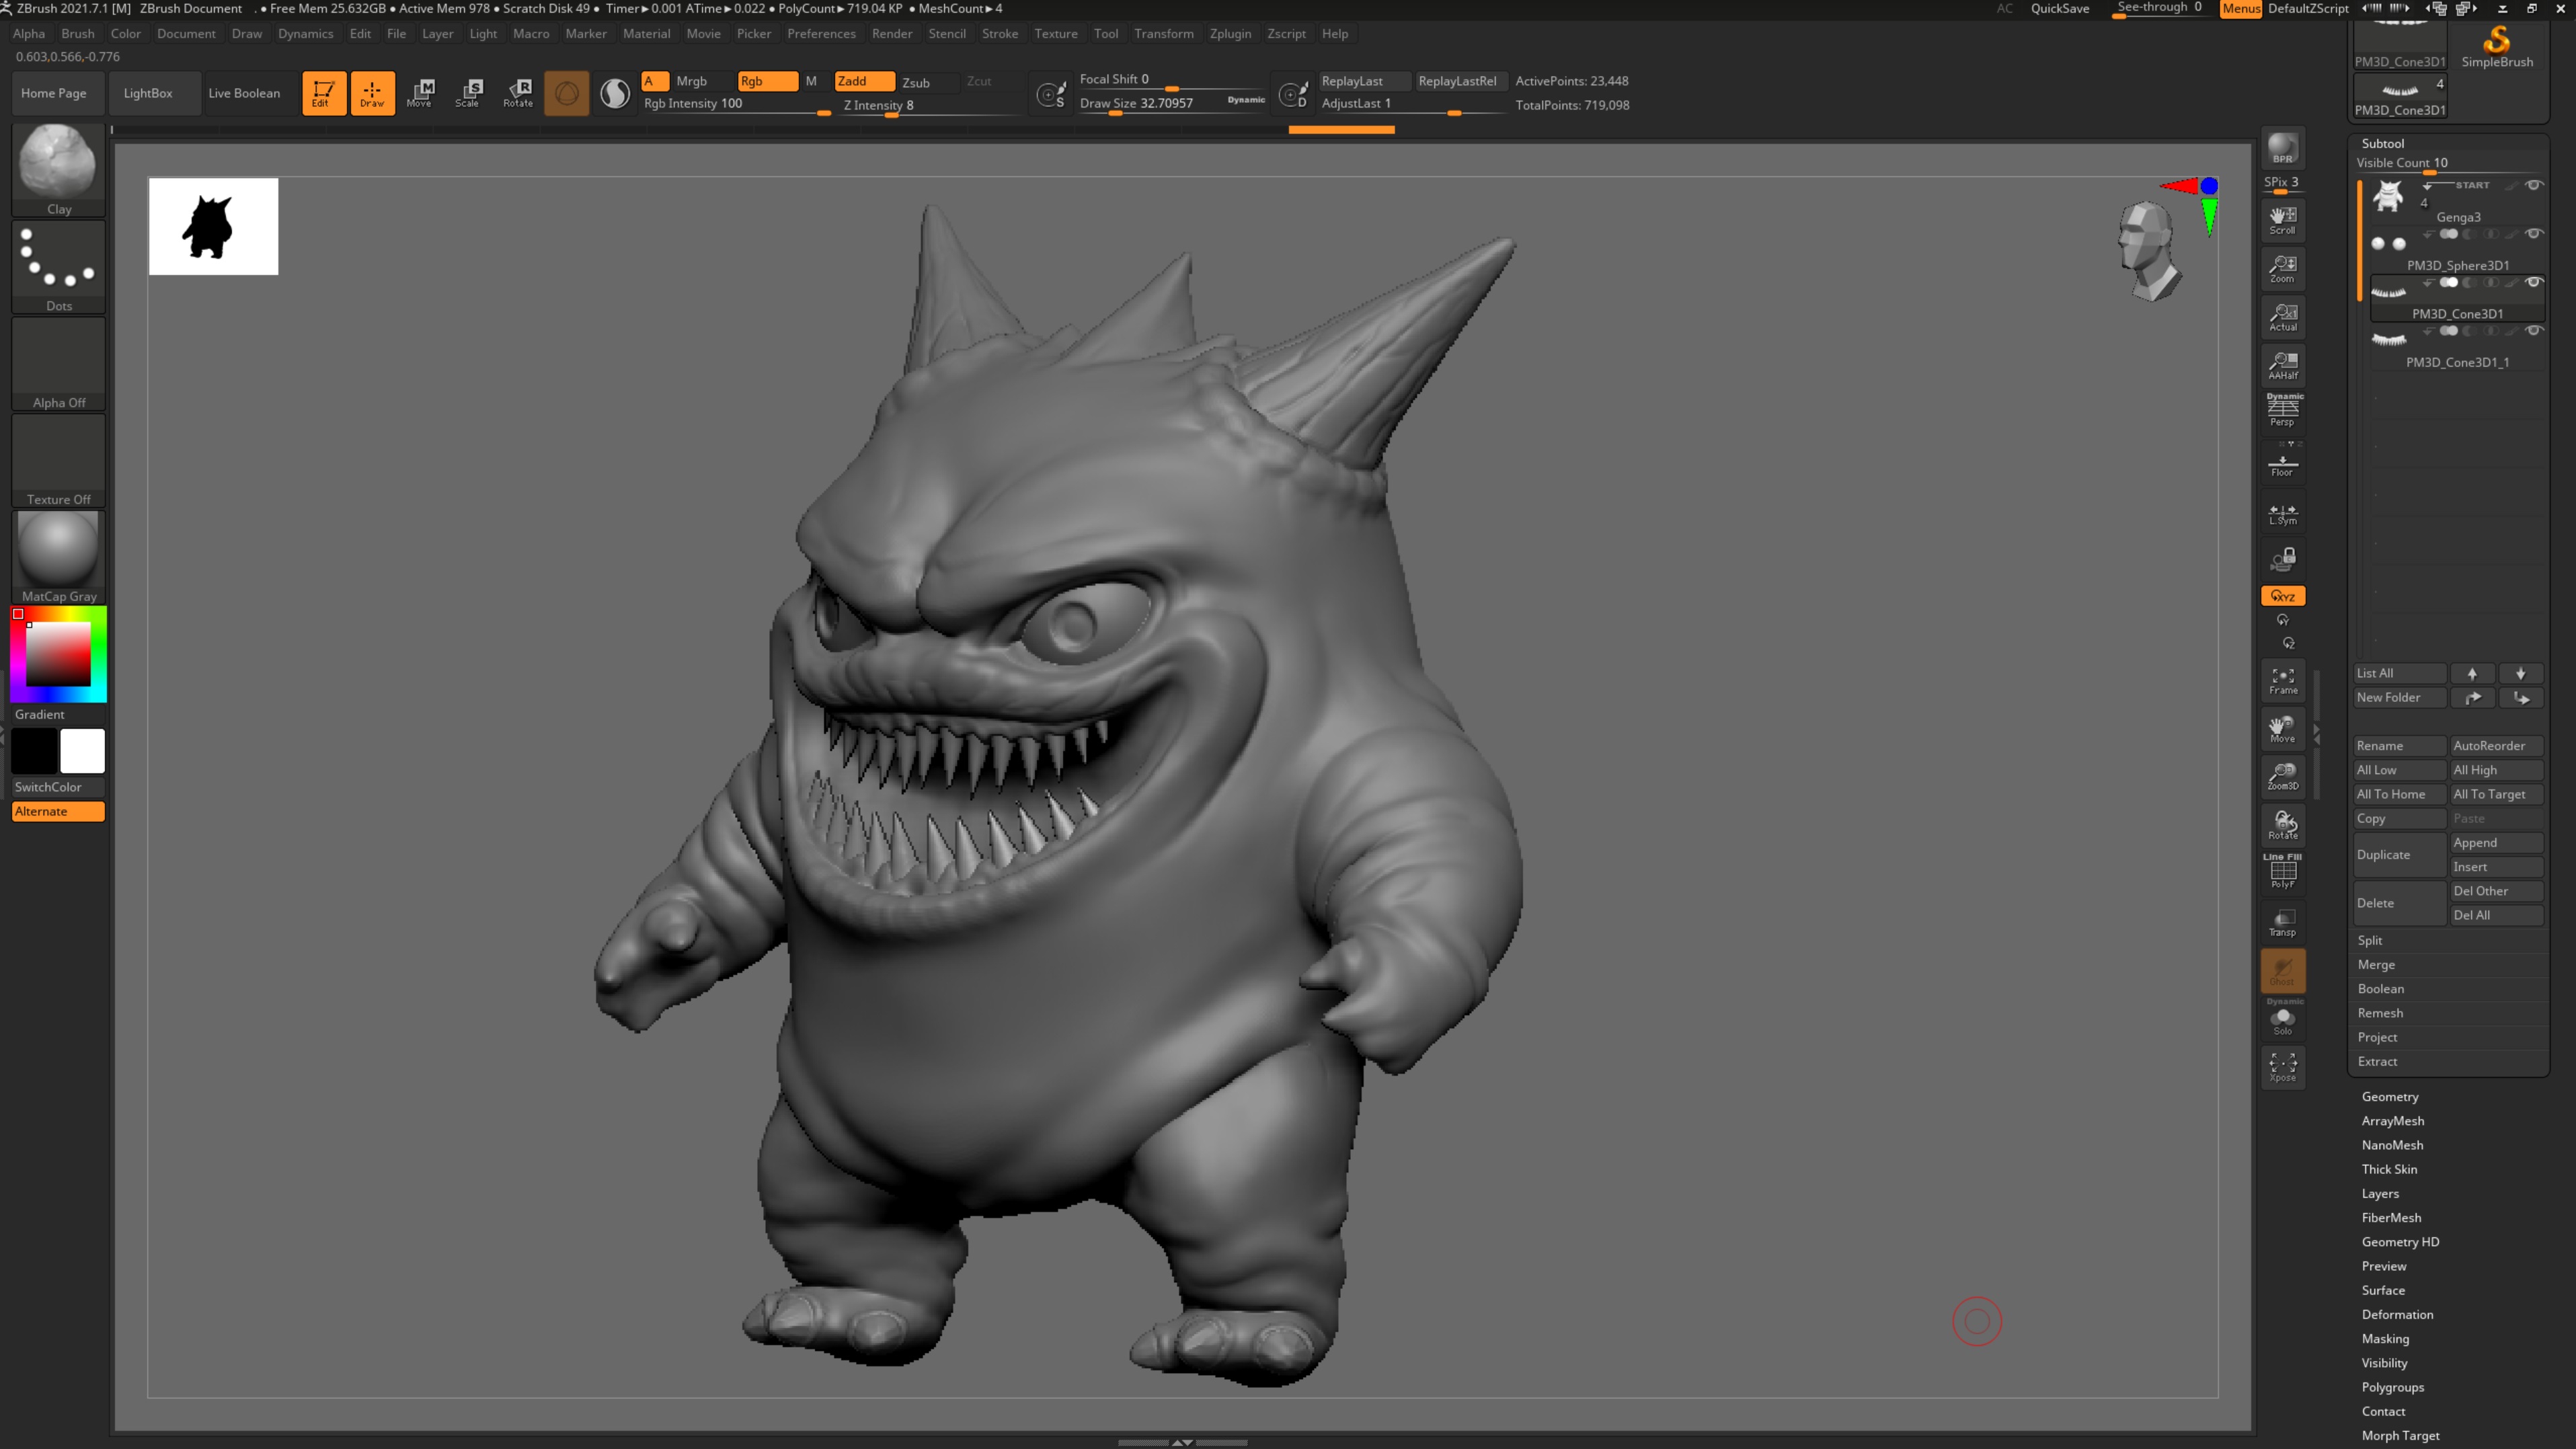Expand the Polygroups section
The width and height of the screenshot is (2576, 1449).
[x=2392, y=1387]
